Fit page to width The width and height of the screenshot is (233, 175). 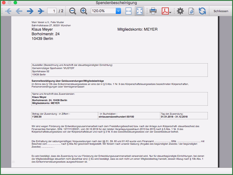click(129, 11)
